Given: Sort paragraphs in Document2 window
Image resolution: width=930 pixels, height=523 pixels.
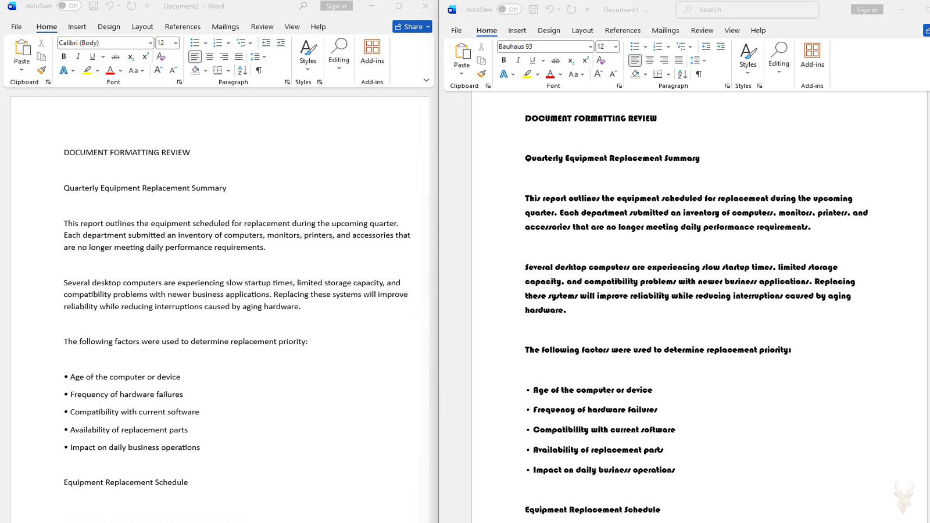Looking at the screenshot, I should tap(242, 70).
